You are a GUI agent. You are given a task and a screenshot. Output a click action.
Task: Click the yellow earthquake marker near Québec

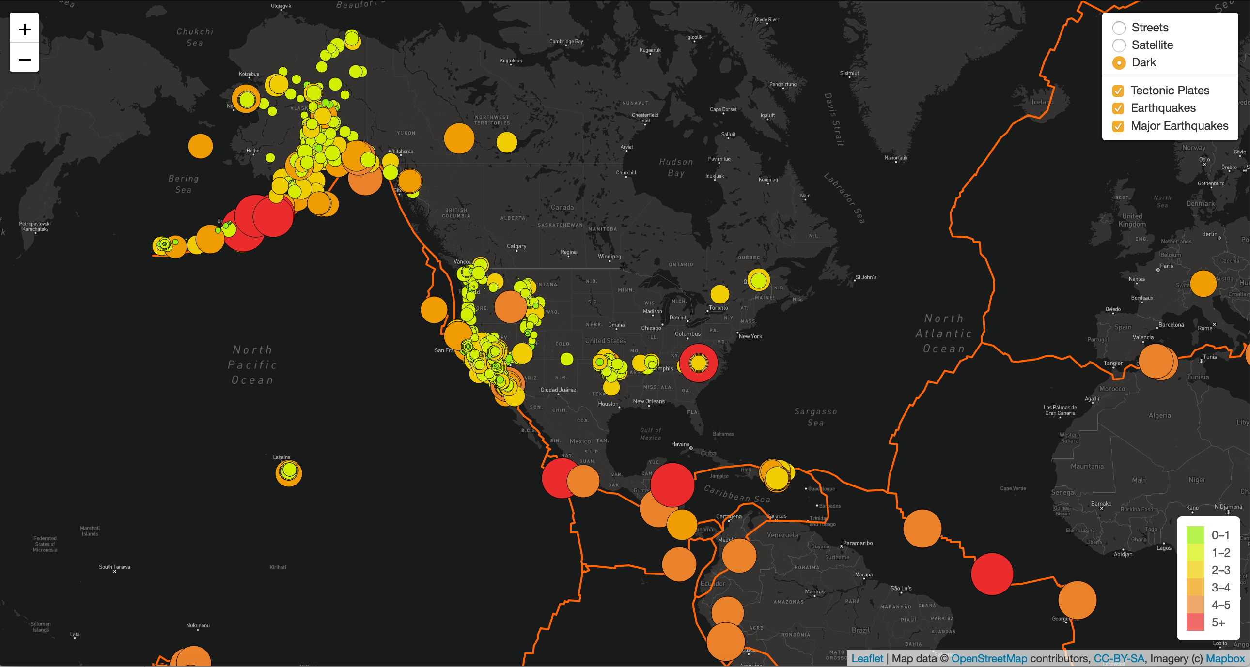pyautogui.click(x=758, y=280)
